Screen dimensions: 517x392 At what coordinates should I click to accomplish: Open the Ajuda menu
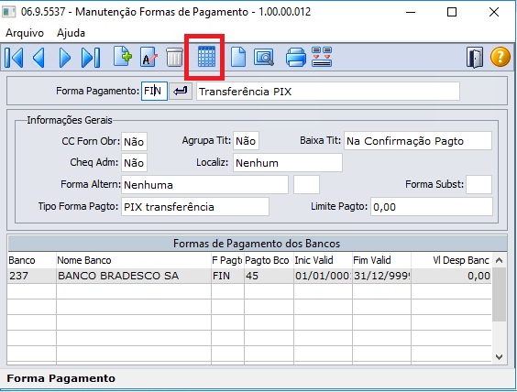[71, 33]
